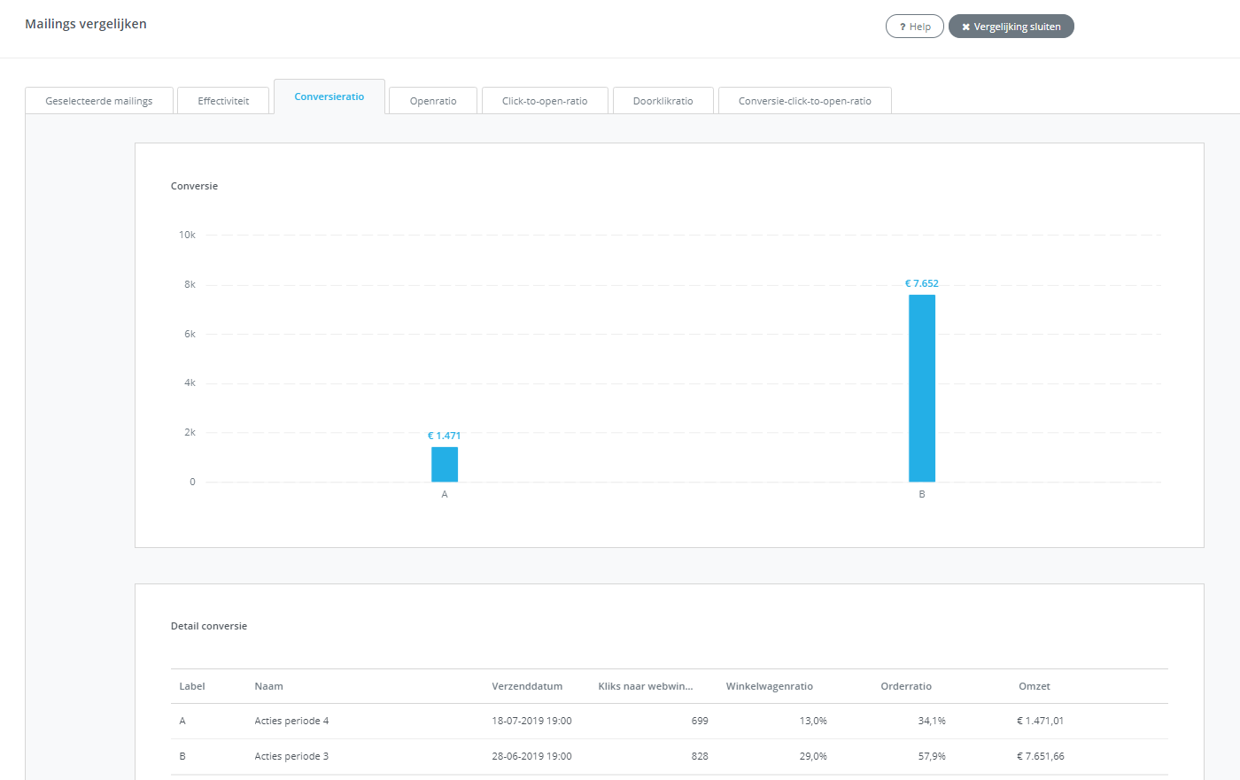The height and width of the screenshot is (780, 1240).
Task: Click the Winkelwagenratio column header
Action: tap(770, 686)
